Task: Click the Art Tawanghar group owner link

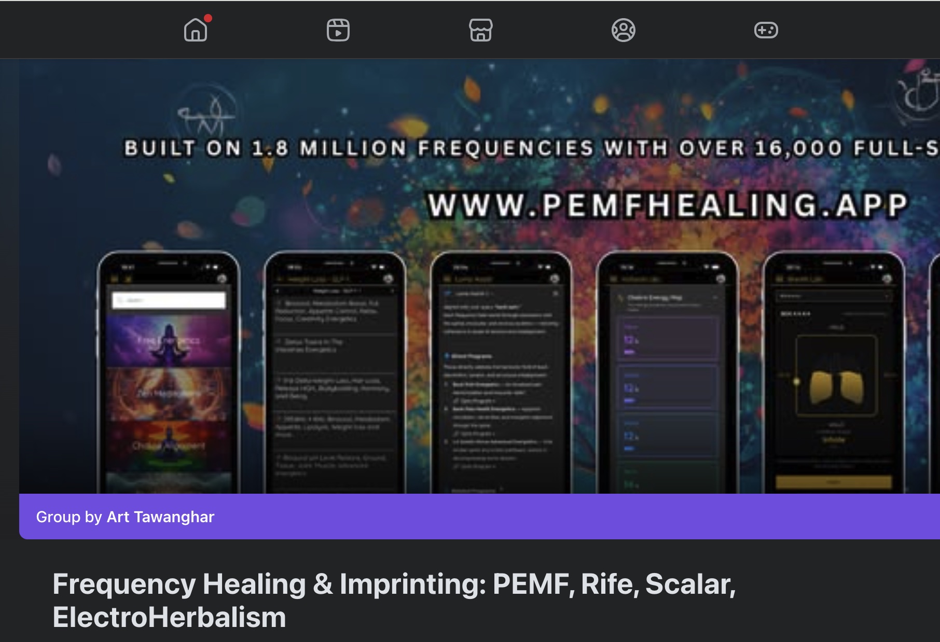Action: (160, 517)
